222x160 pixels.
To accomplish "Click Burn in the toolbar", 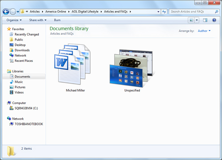I will point(57,20).
